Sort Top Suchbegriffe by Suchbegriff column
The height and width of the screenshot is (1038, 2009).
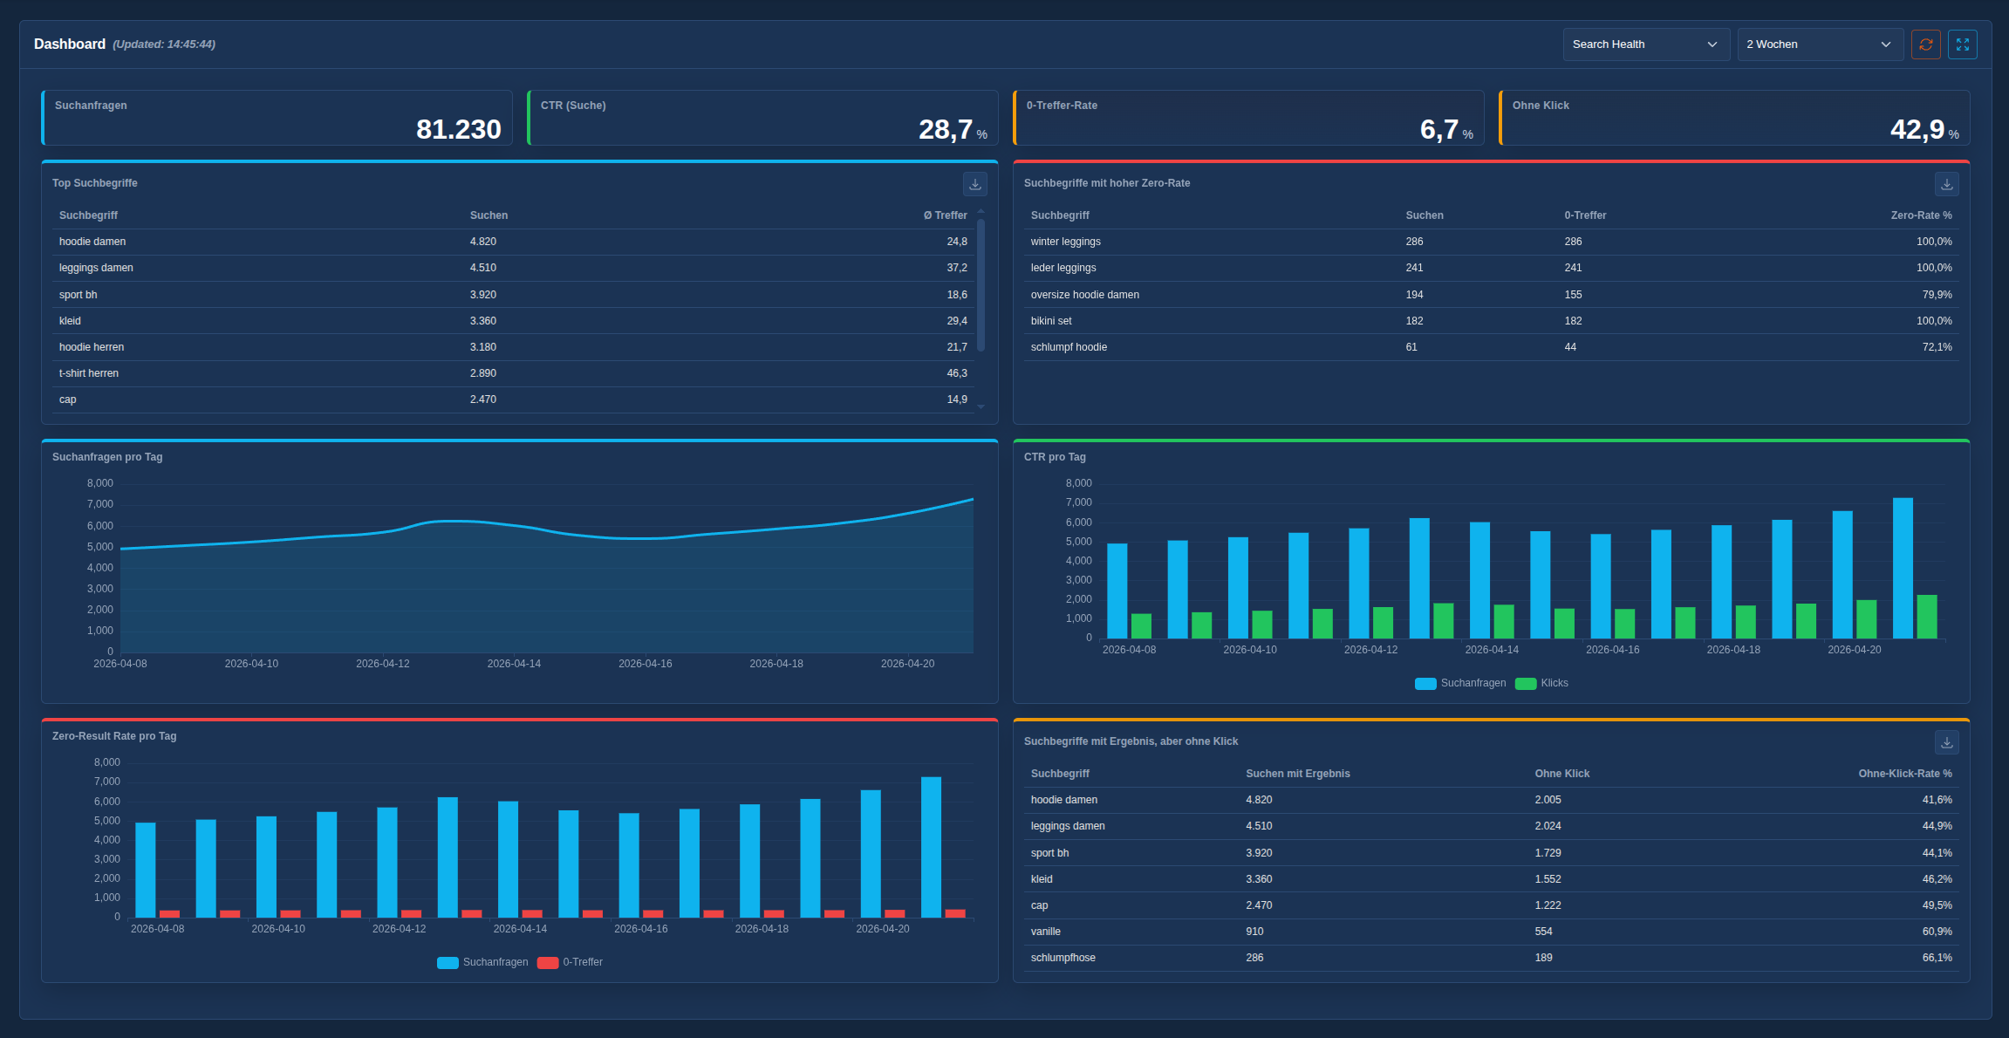click(88, 215)
